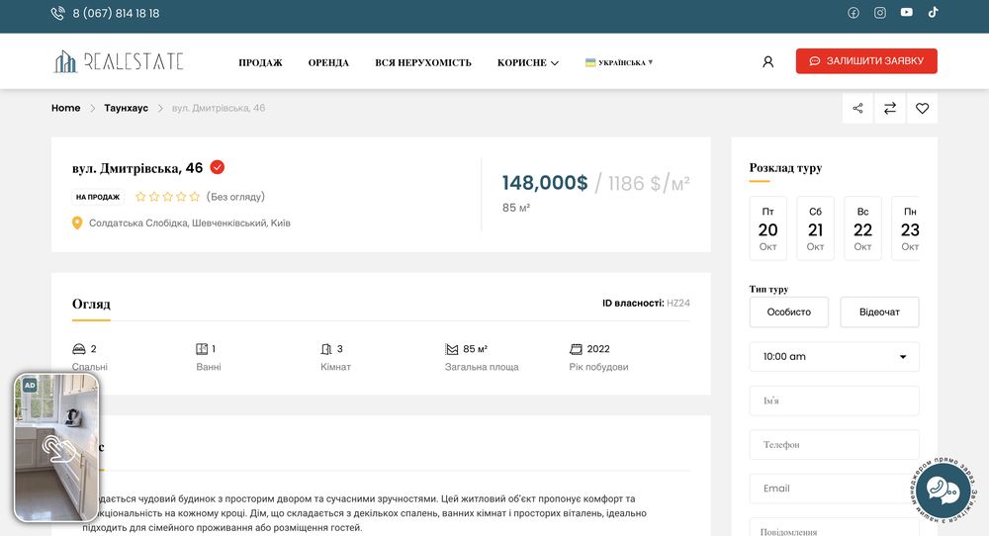Click the property ID HZ24 text
This screenshot has height=536, width=989.
click(x=678, y=304)
